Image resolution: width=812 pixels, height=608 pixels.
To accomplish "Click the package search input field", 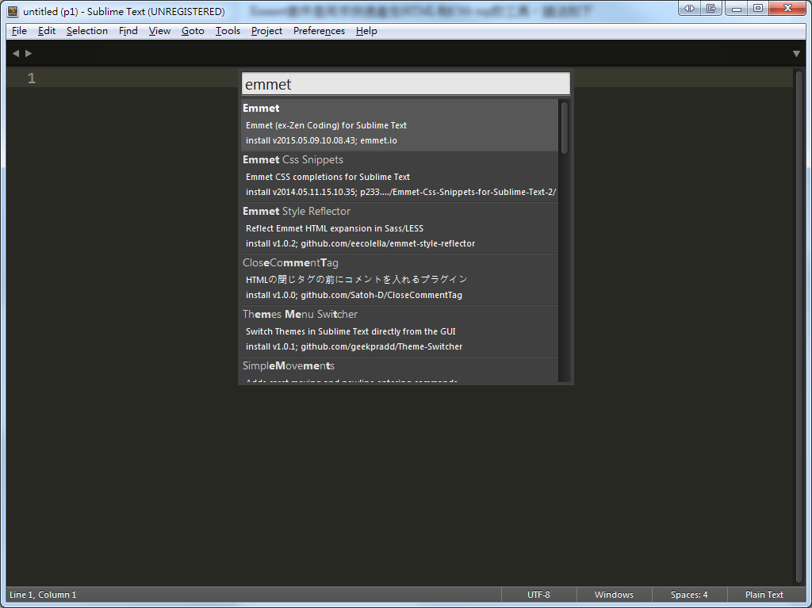I will [405, 84].
